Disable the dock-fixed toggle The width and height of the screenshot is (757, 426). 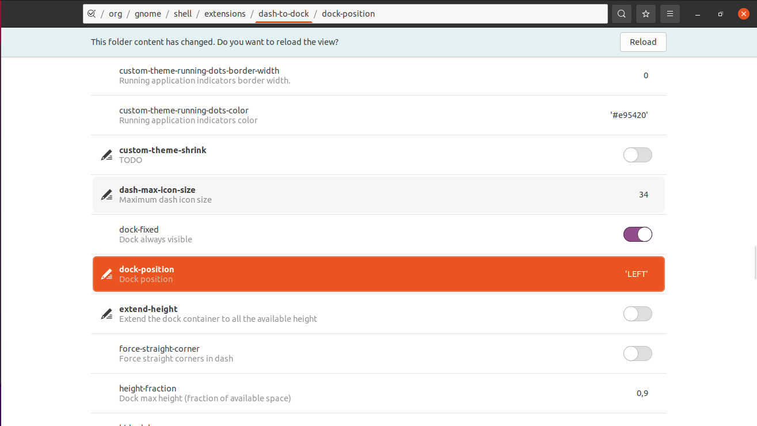click(x=637, y=234)
